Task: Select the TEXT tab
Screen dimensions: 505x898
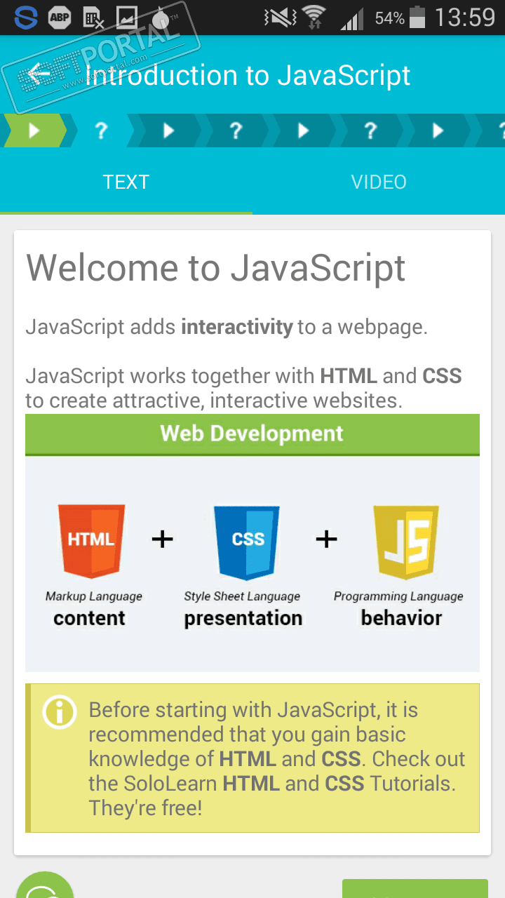Action: pyautogui.click(x=126, y=182)
